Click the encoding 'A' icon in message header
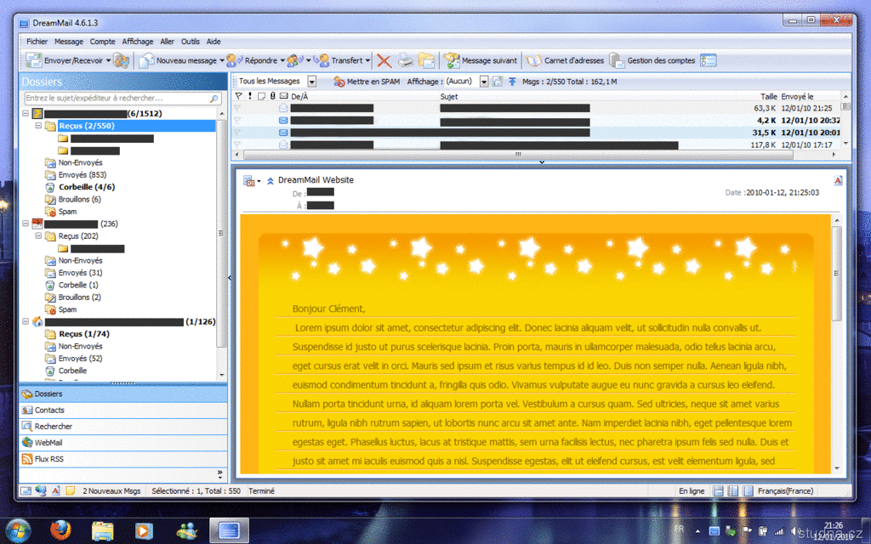The image size is (871, 544). 838,180
